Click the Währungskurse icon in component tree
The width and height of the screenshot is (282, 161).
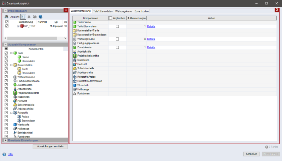[x=15, y=77]
